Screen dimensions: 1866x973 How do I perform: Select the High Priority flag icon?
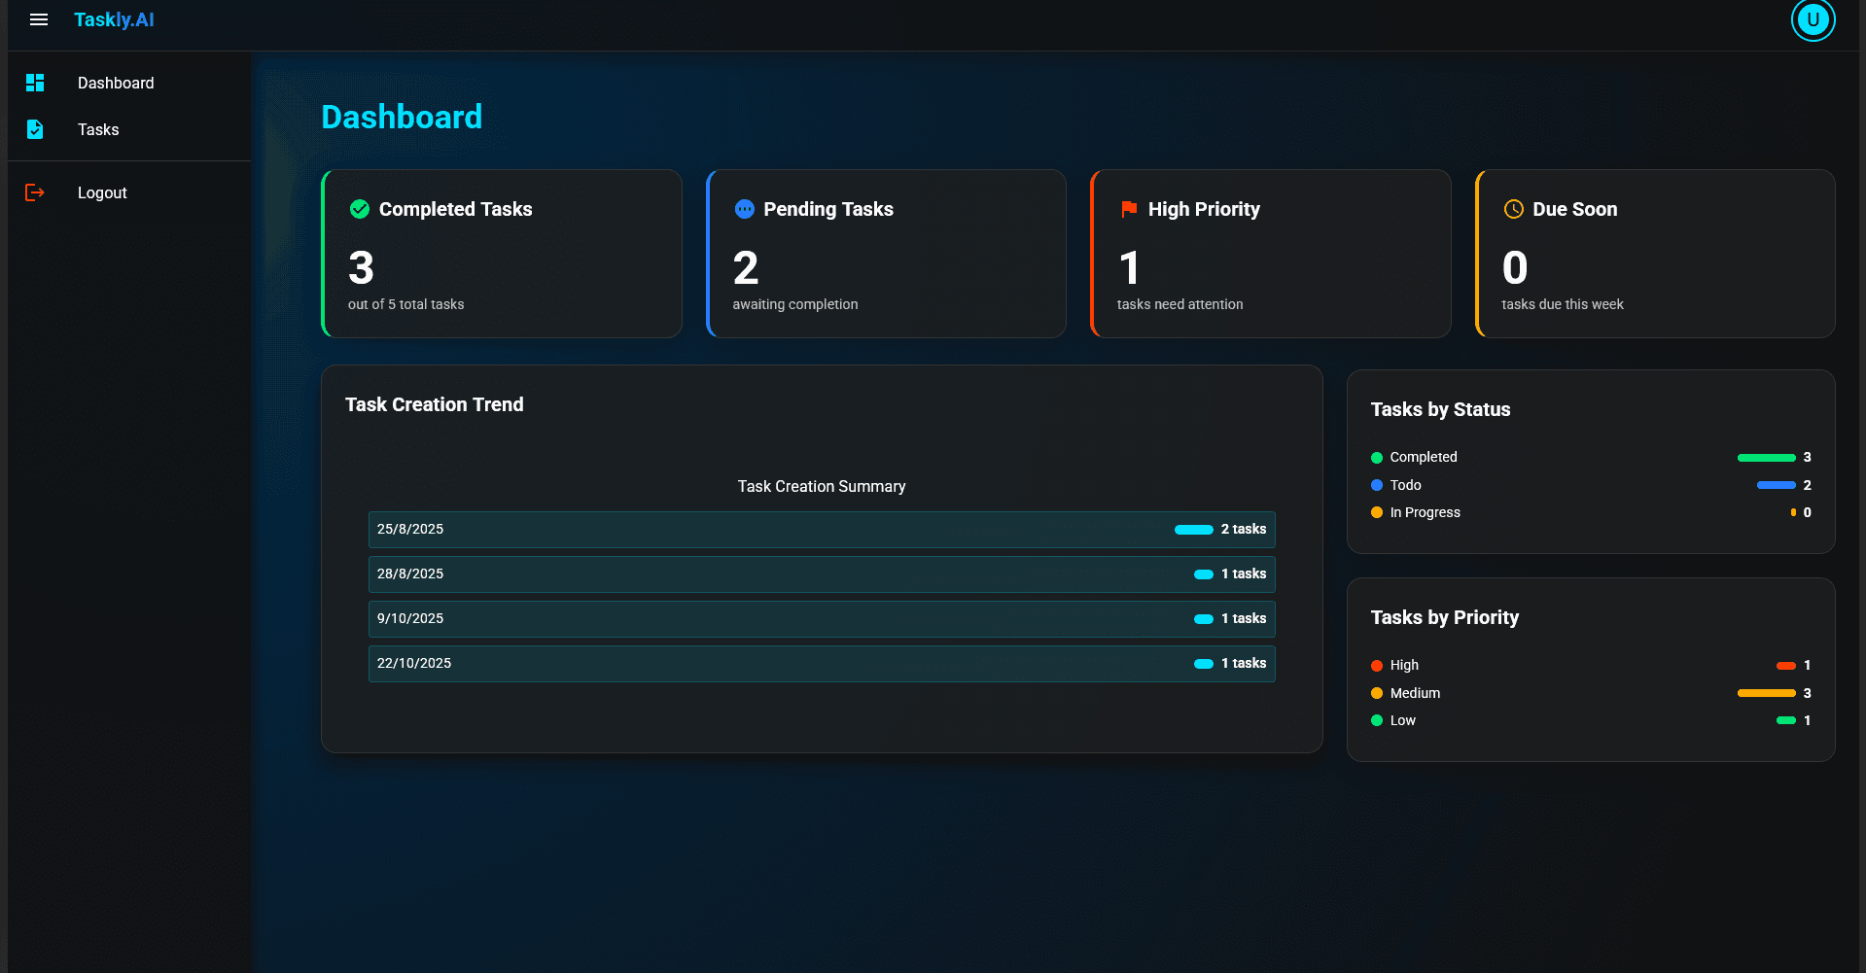click(x=1128, y=209)
